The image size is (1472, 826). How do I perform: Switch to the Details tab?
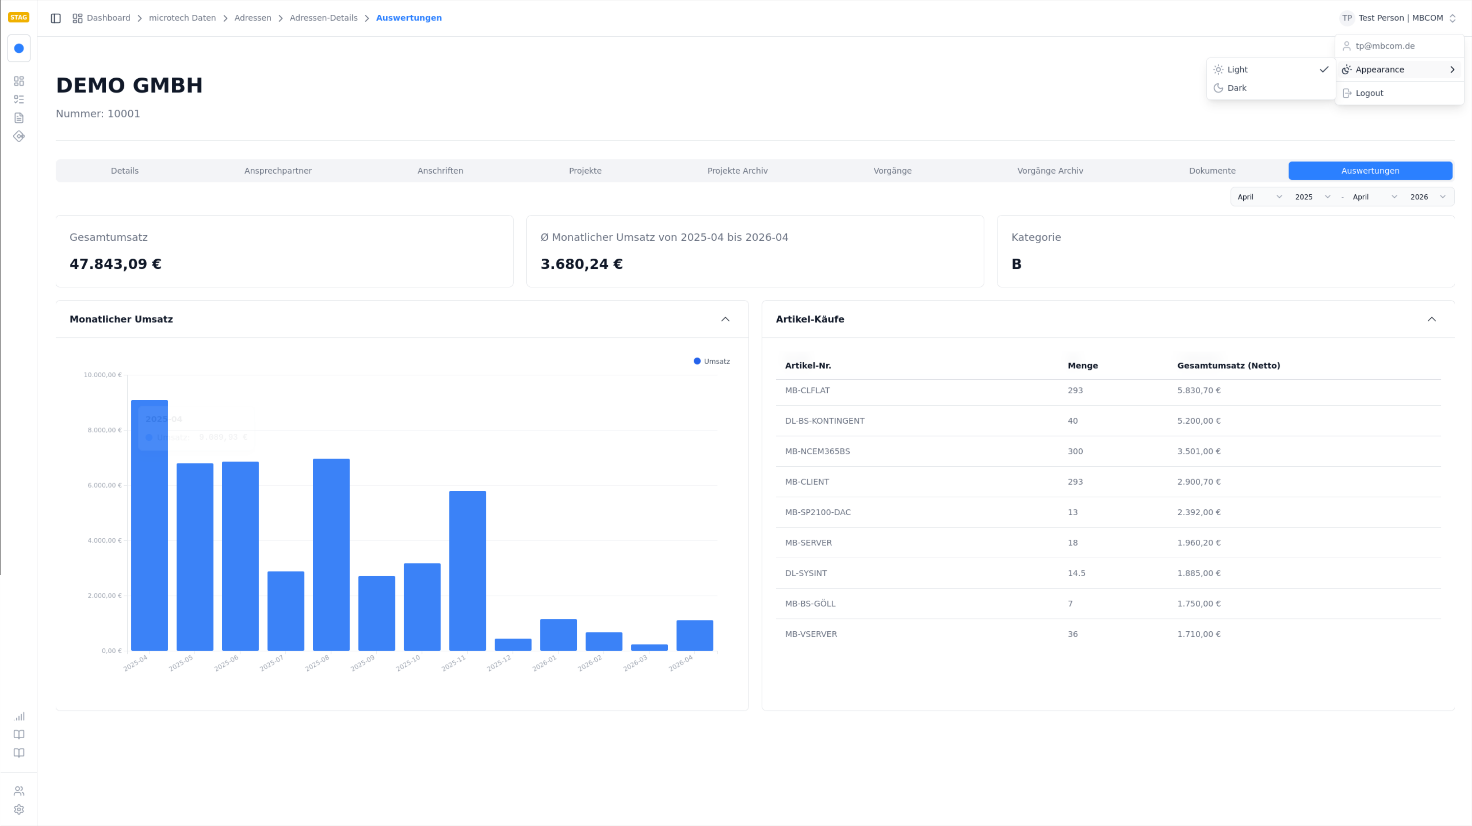[124, 171]
